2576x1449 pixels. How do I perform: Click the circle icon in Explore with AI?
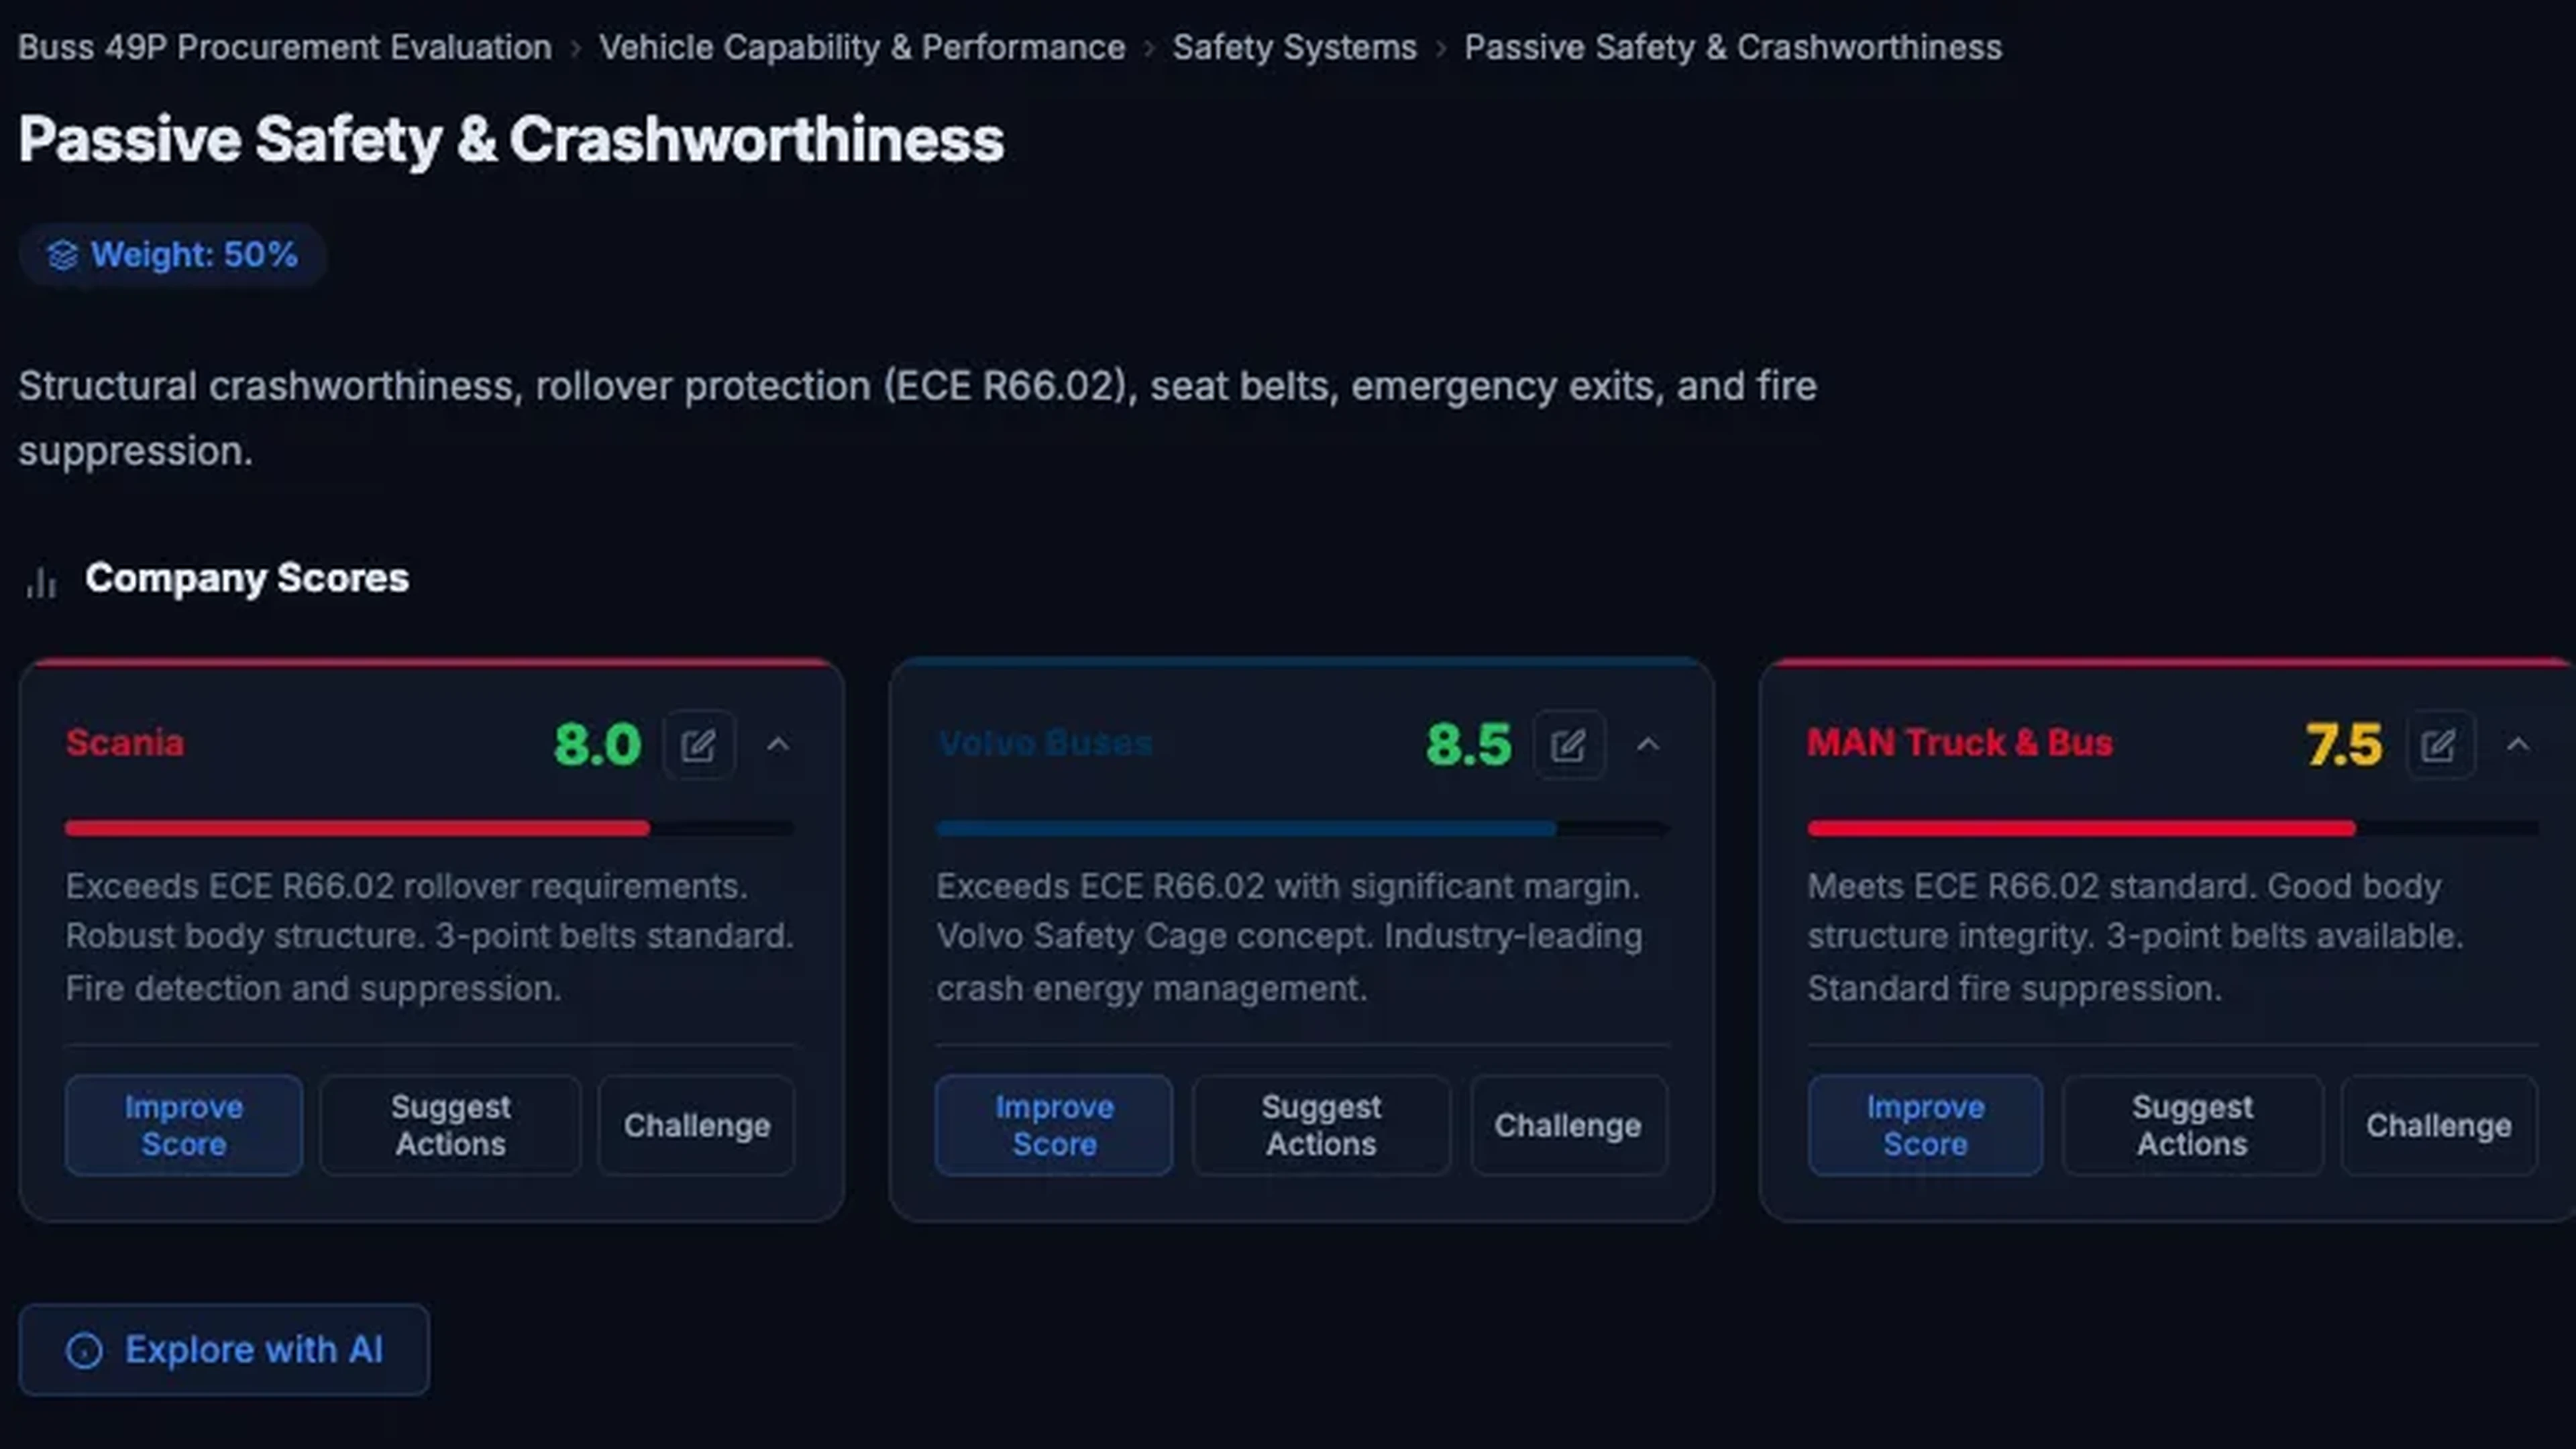click(x=84, y=1350)
